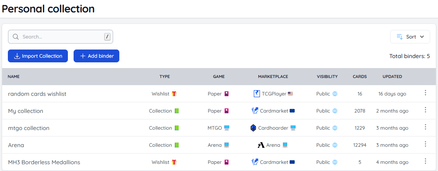Click the globe icon in Arena row
Viewport: 438px width, 171px height.
335,145
